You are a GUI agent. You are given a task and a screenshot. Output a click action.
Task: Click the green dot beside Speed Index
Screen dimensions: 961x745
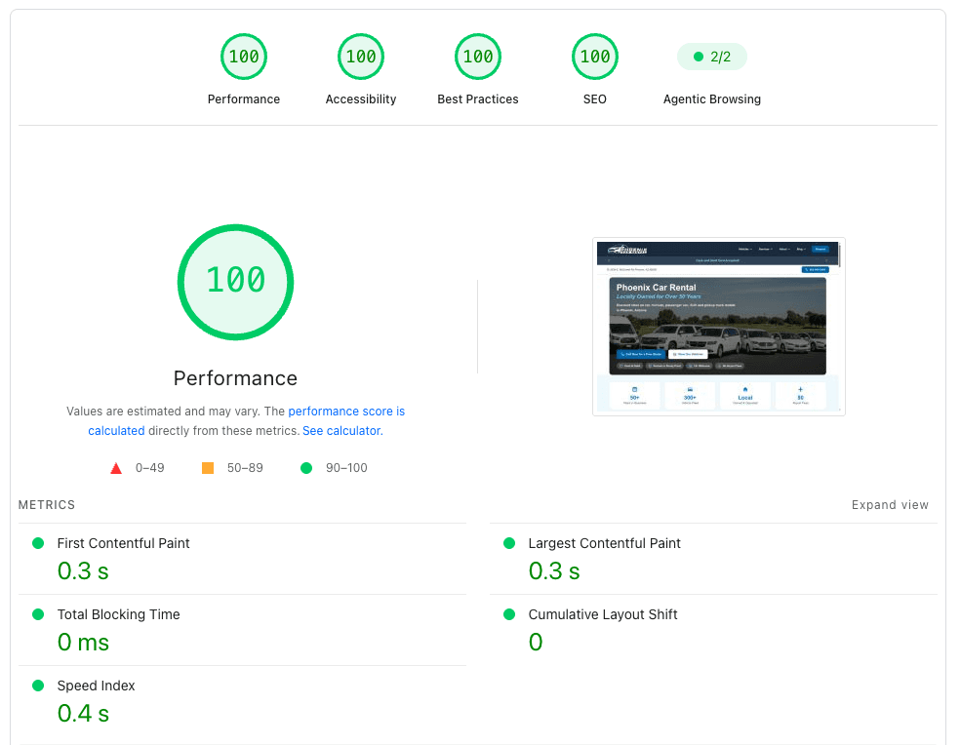point(38,685)
